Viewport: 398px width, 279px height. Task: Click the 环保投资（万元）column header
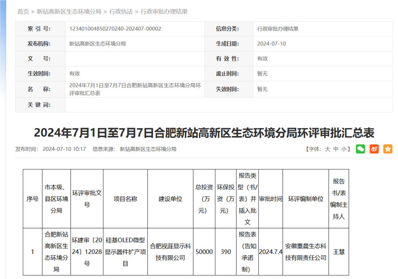point(226,198)
